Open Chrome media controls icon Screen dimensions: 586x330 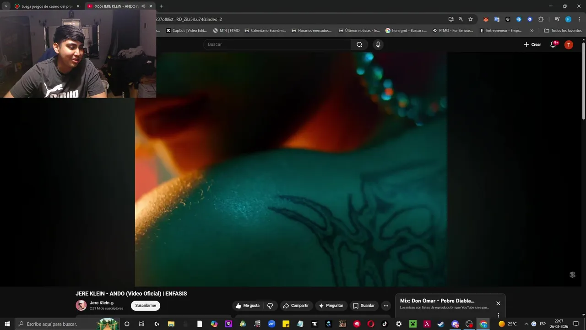click(557, 19)
